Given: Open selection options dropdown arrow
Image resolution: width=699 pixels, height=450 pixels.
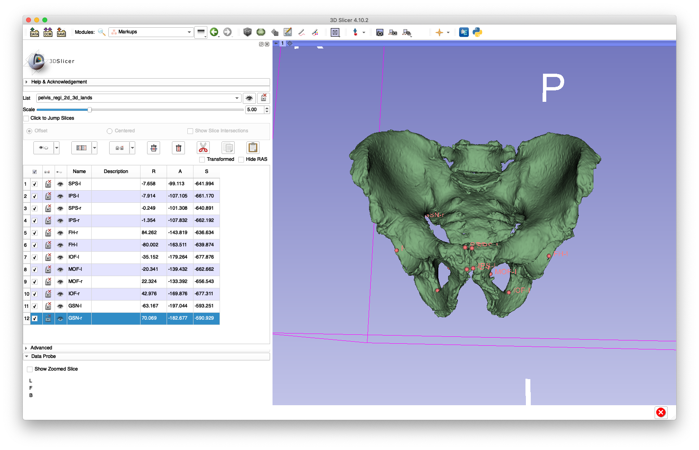Looking at the screenshot, I should pyautogui.click(x=95, y=148).
